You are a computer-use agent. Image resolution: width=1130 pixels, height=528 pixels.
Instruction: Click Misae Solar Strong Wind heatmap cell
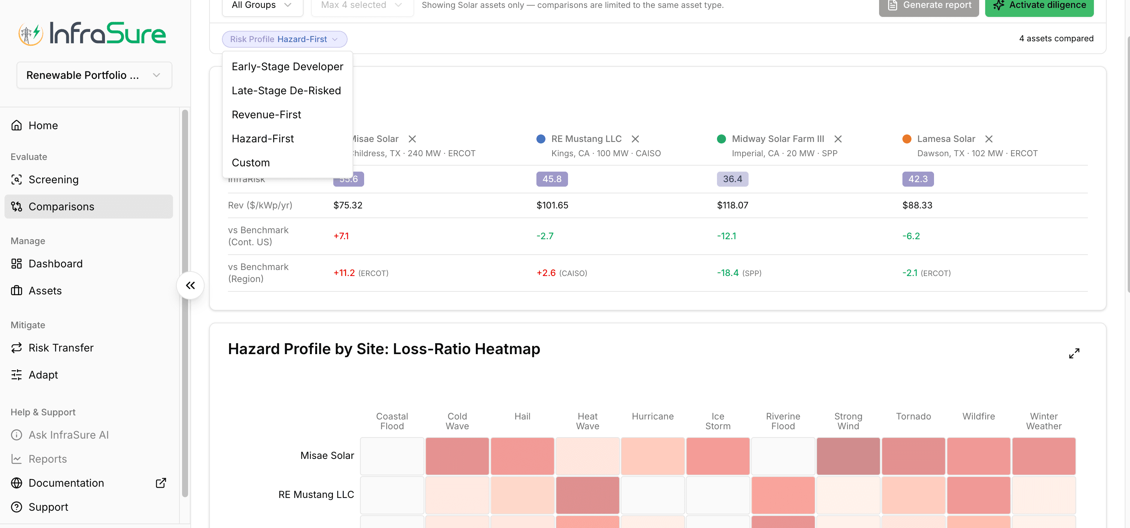pyautogui.click(x=848, y=456)
